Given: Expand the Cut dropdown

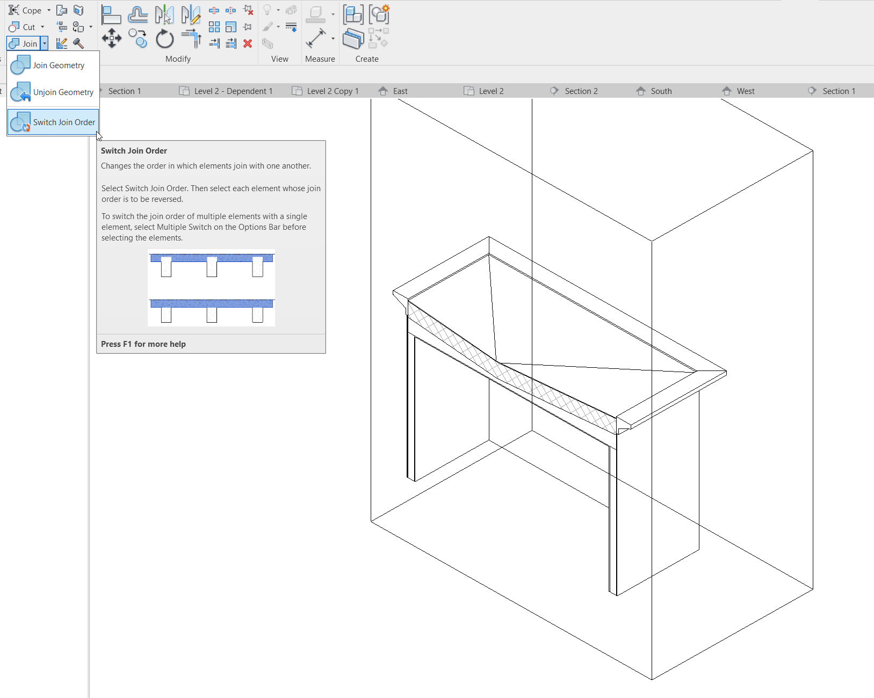Looking at the screenshot, I should click(41, 27).
